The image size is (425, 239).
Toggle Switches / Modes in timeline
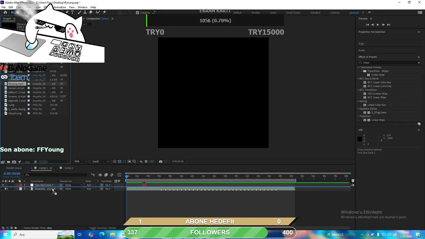tap(103, 228)
